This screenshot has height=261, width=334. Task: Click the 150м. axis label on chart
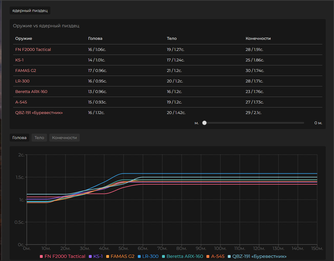pyautogui.click(x=317, y=248)
